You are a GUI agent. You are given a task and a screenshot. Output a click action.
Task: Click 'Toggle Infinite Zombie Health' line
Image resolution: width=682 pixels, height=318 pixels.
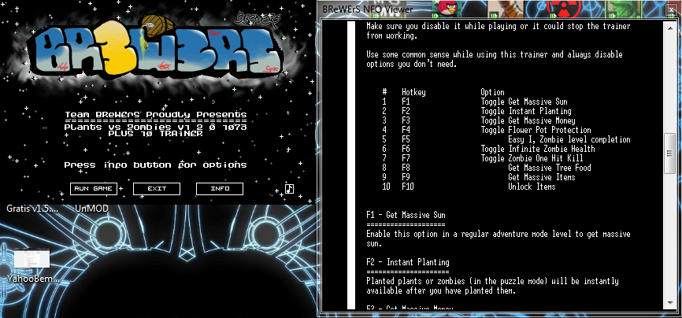tap(538, 149)
